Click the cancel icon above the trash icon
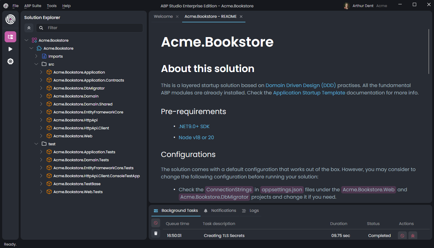 click(156, 223)
